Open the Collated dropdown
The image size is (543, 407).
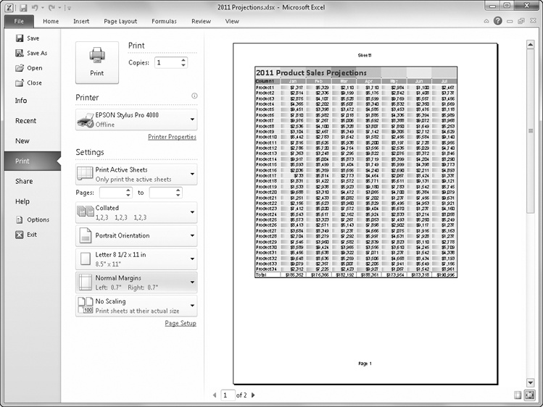136,212
